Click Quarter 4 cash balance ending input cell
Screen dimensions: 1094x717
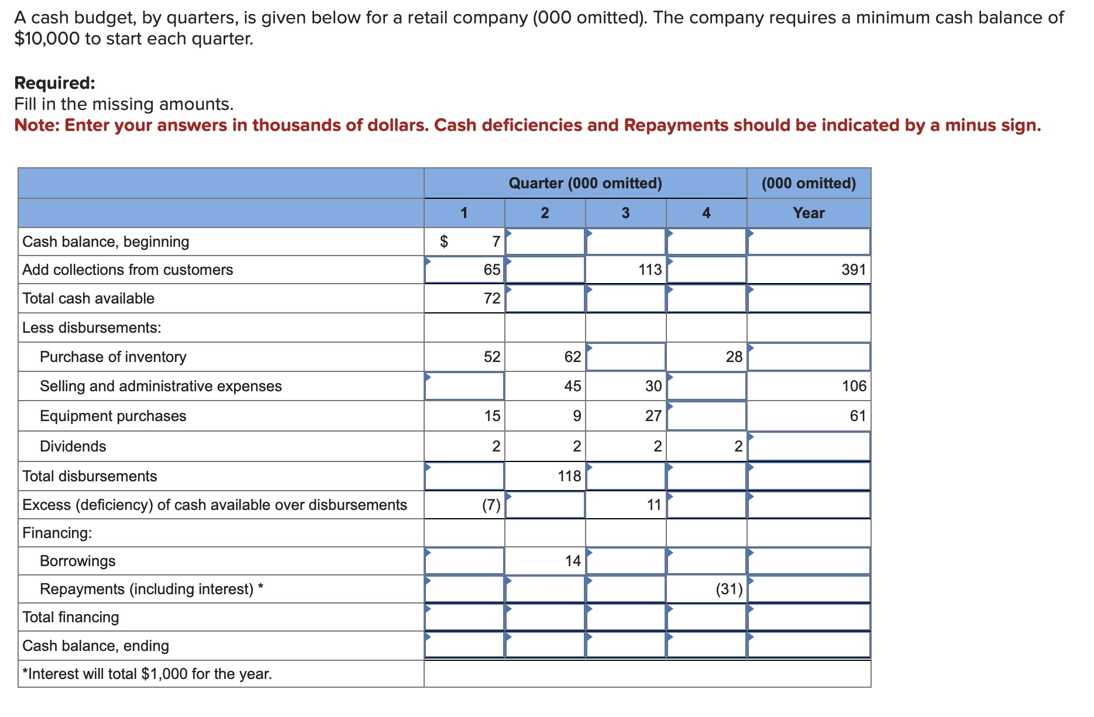click(706, 646)
